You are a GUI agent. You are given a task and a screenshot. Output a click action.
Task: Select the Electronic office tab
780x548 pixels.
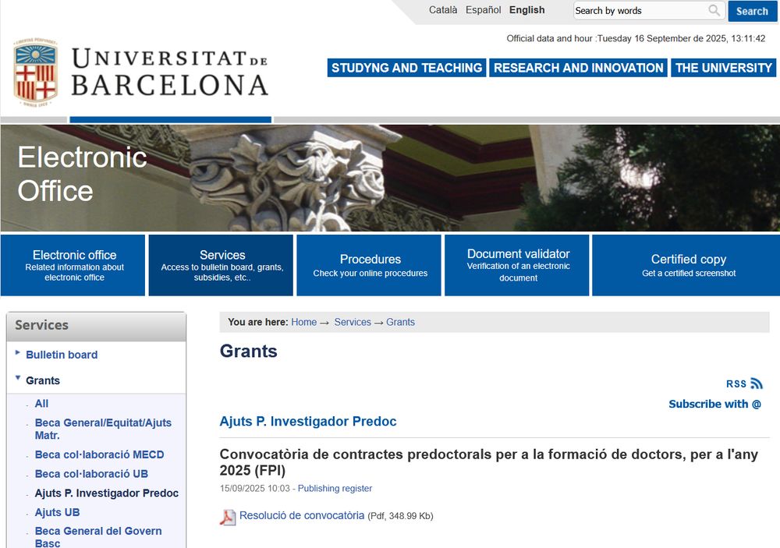(73, 265)
